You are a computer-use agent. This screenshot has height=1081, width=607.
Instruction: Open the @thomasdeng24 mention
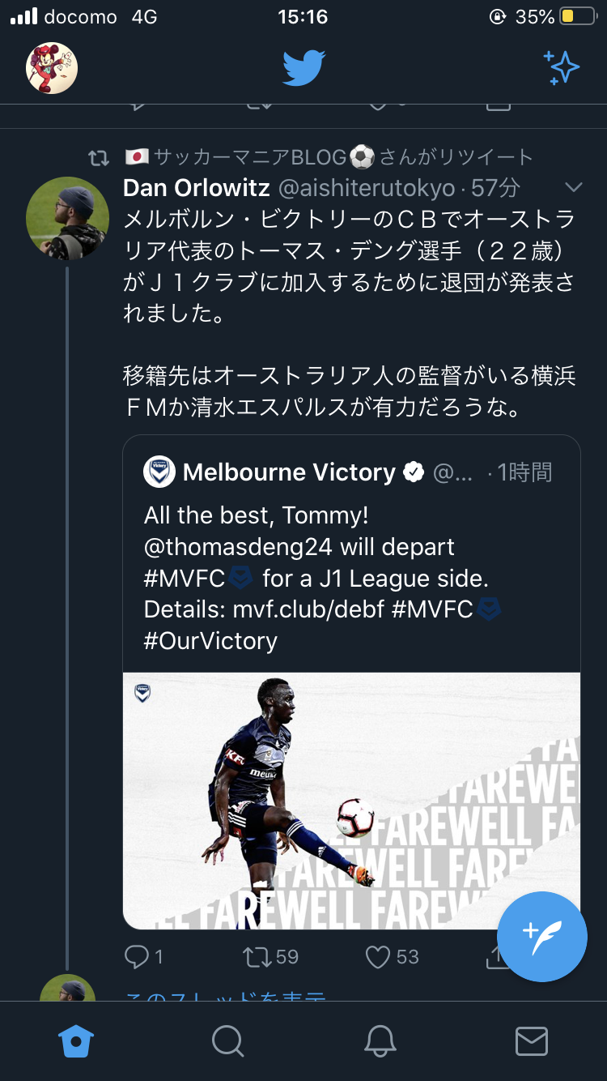[238, 547]
